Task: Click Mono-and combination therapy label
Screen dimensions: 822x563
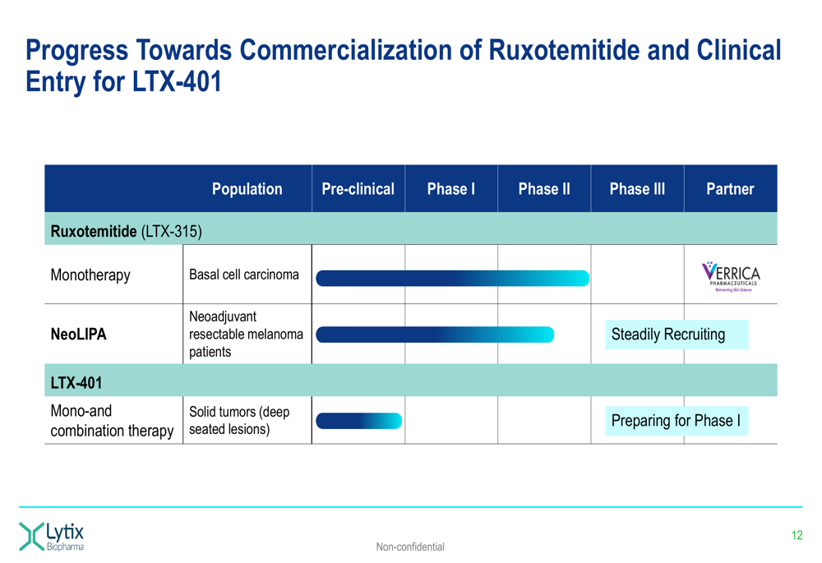Action: [x=112, y=421]
